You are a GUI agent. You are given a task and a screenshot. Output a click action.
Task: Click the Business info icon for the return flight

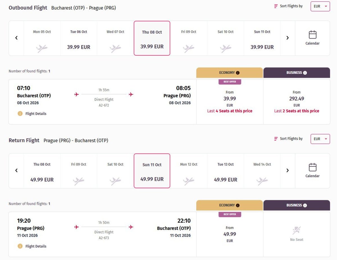(305, 205)
